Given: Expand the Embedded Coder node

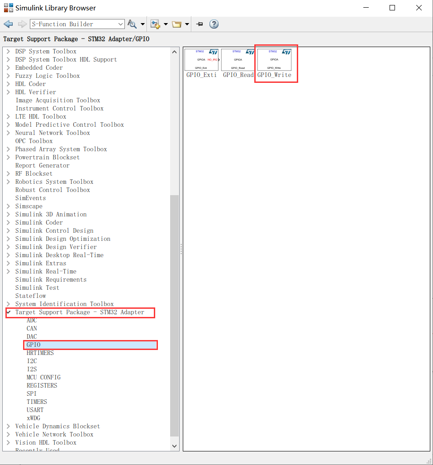Looking at the screenshot, I should [x=8, y=67].
